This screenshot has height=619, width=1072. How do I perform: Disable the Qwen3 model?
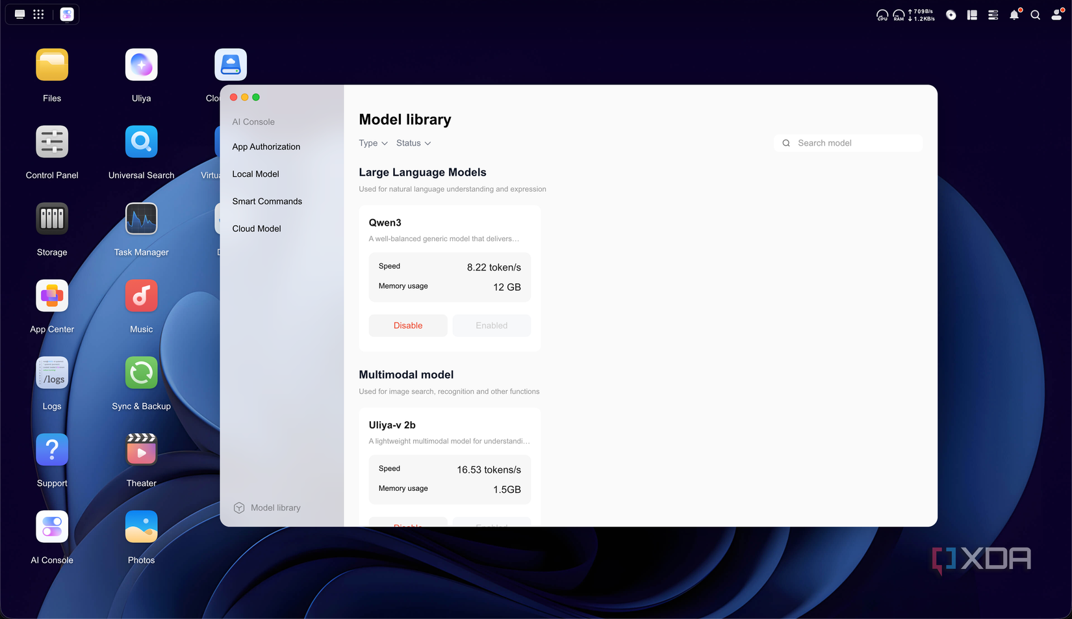[408, 326]
